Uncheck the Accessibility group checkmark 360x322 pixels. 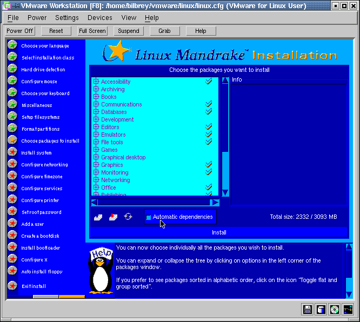[209, 82]
